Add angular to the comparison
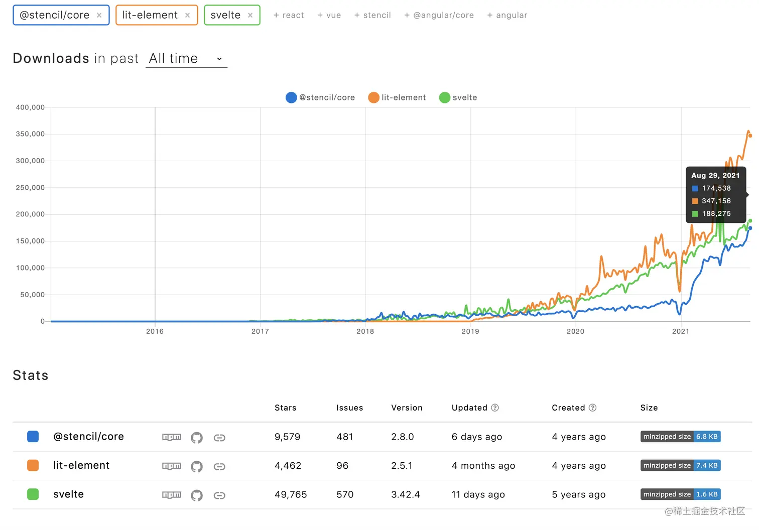759x530 pixels. click(x=507, y=16)
